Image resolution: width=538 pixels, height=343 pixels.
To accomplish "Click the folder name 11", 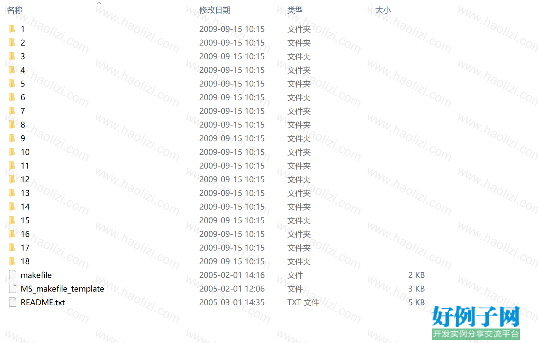I will pos(25,166).
